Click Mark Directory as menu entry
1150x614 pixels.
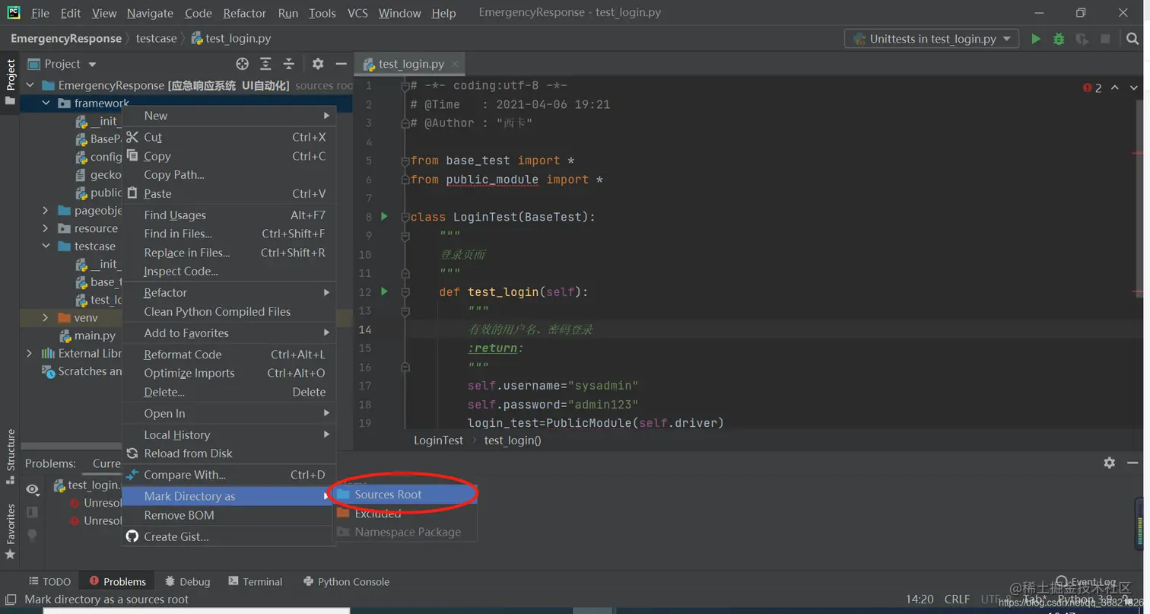pyautogui.click(x=229, y=496)
